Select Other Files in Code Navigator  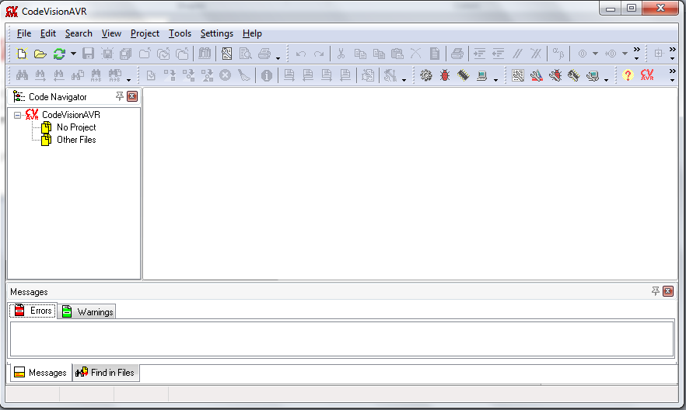click(x=76, y=140)
